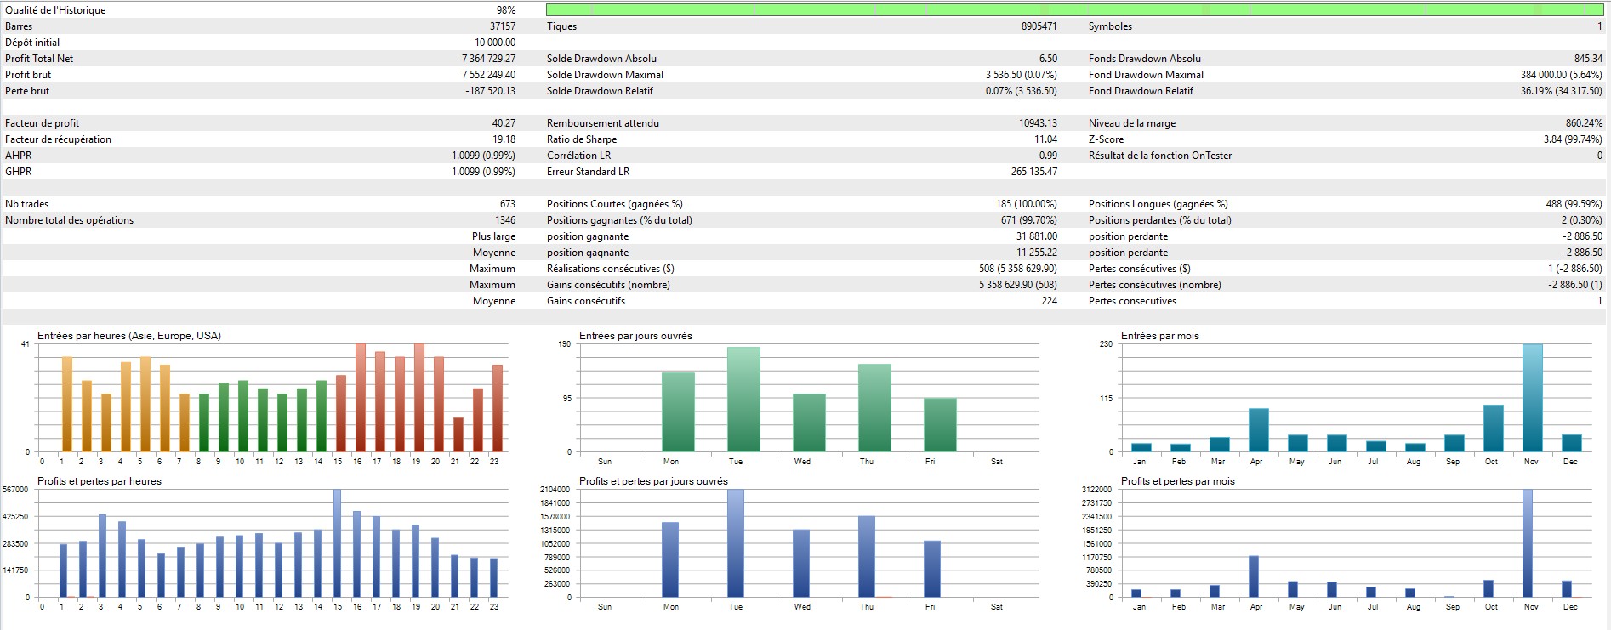Screen dimensions: 1611x630
Task: Click the "Facteur de récupération" label
Action: click(x=58, y=139)
